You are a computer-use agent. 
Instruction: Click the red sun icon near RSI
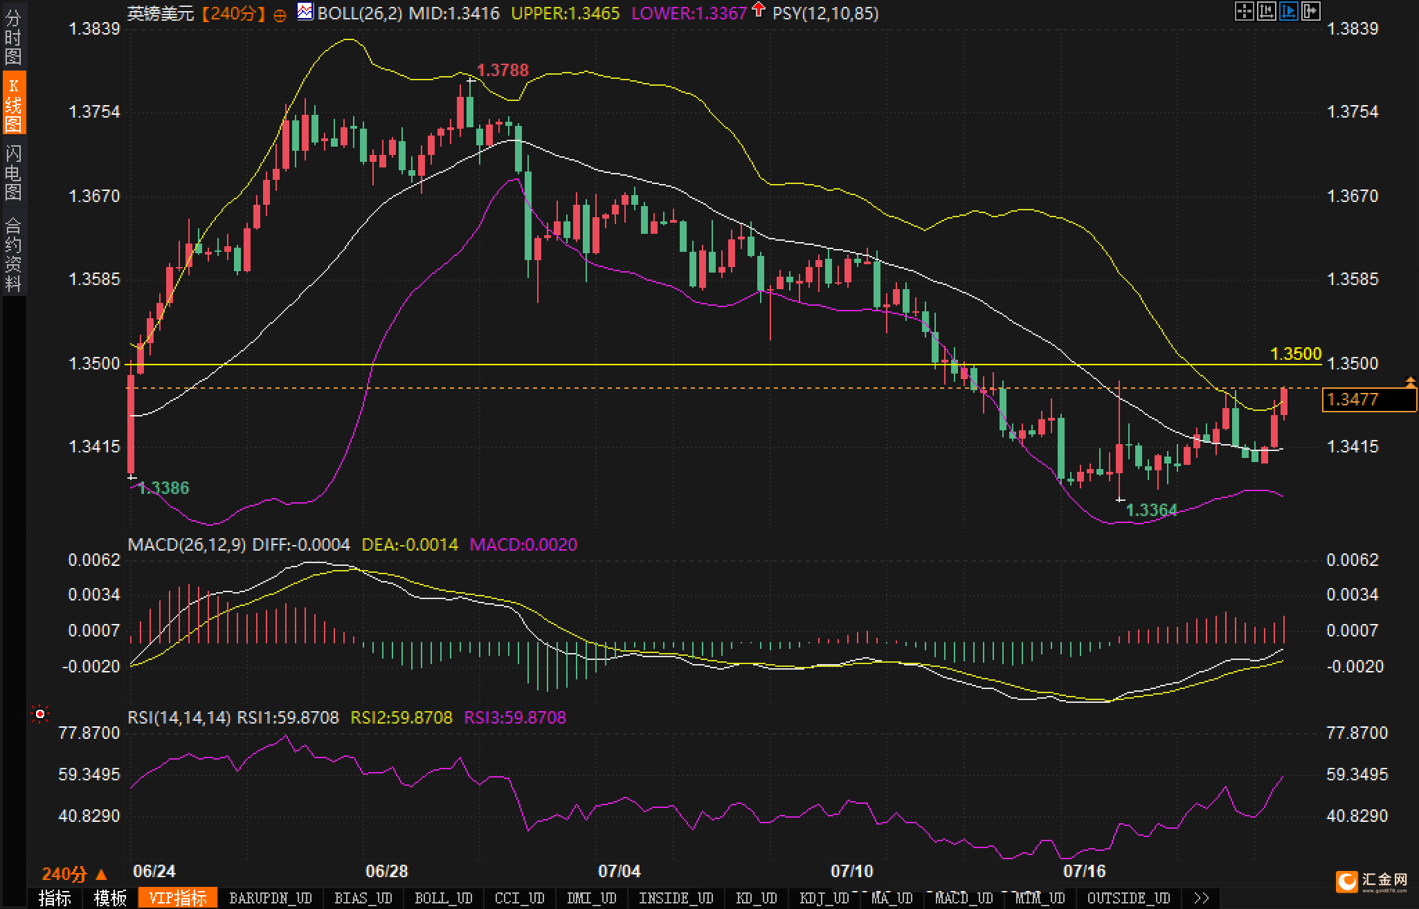coord(40,714)
